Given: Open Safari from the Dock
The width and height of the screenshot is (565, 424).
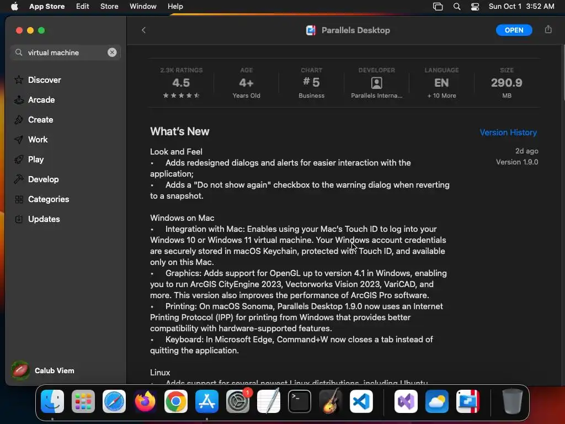Looking at the screenshot, I should point(114,401).
